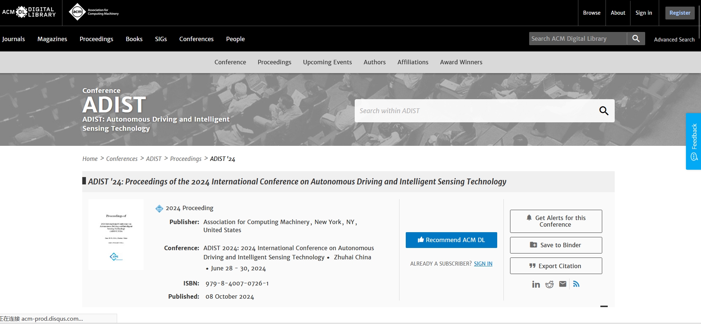The height and width of the screenshot is (324, 701).
Task: Run the Search within ADIST magnifier
Action: pos(604,111)
